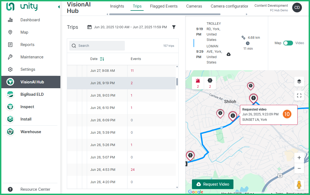Open the Resource Center help icon
310x195 pixels.
[x=10, y=189]
